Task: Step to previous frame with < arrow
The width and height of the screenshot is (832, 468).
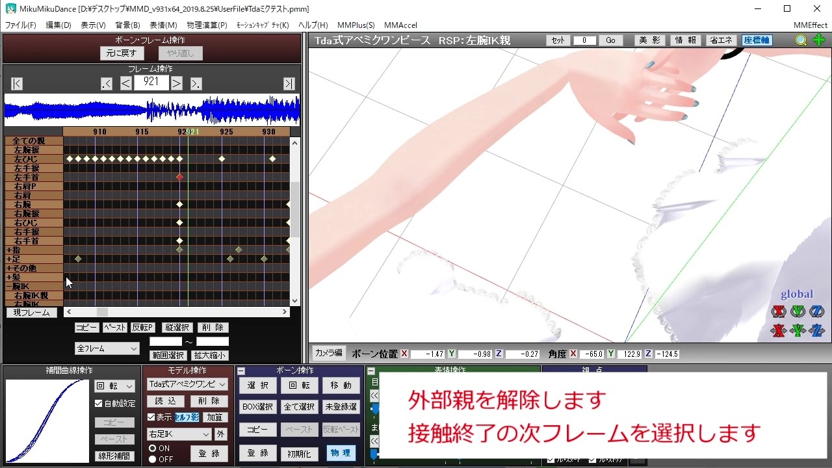Action: pyautogui.click(x=126, y=83)
